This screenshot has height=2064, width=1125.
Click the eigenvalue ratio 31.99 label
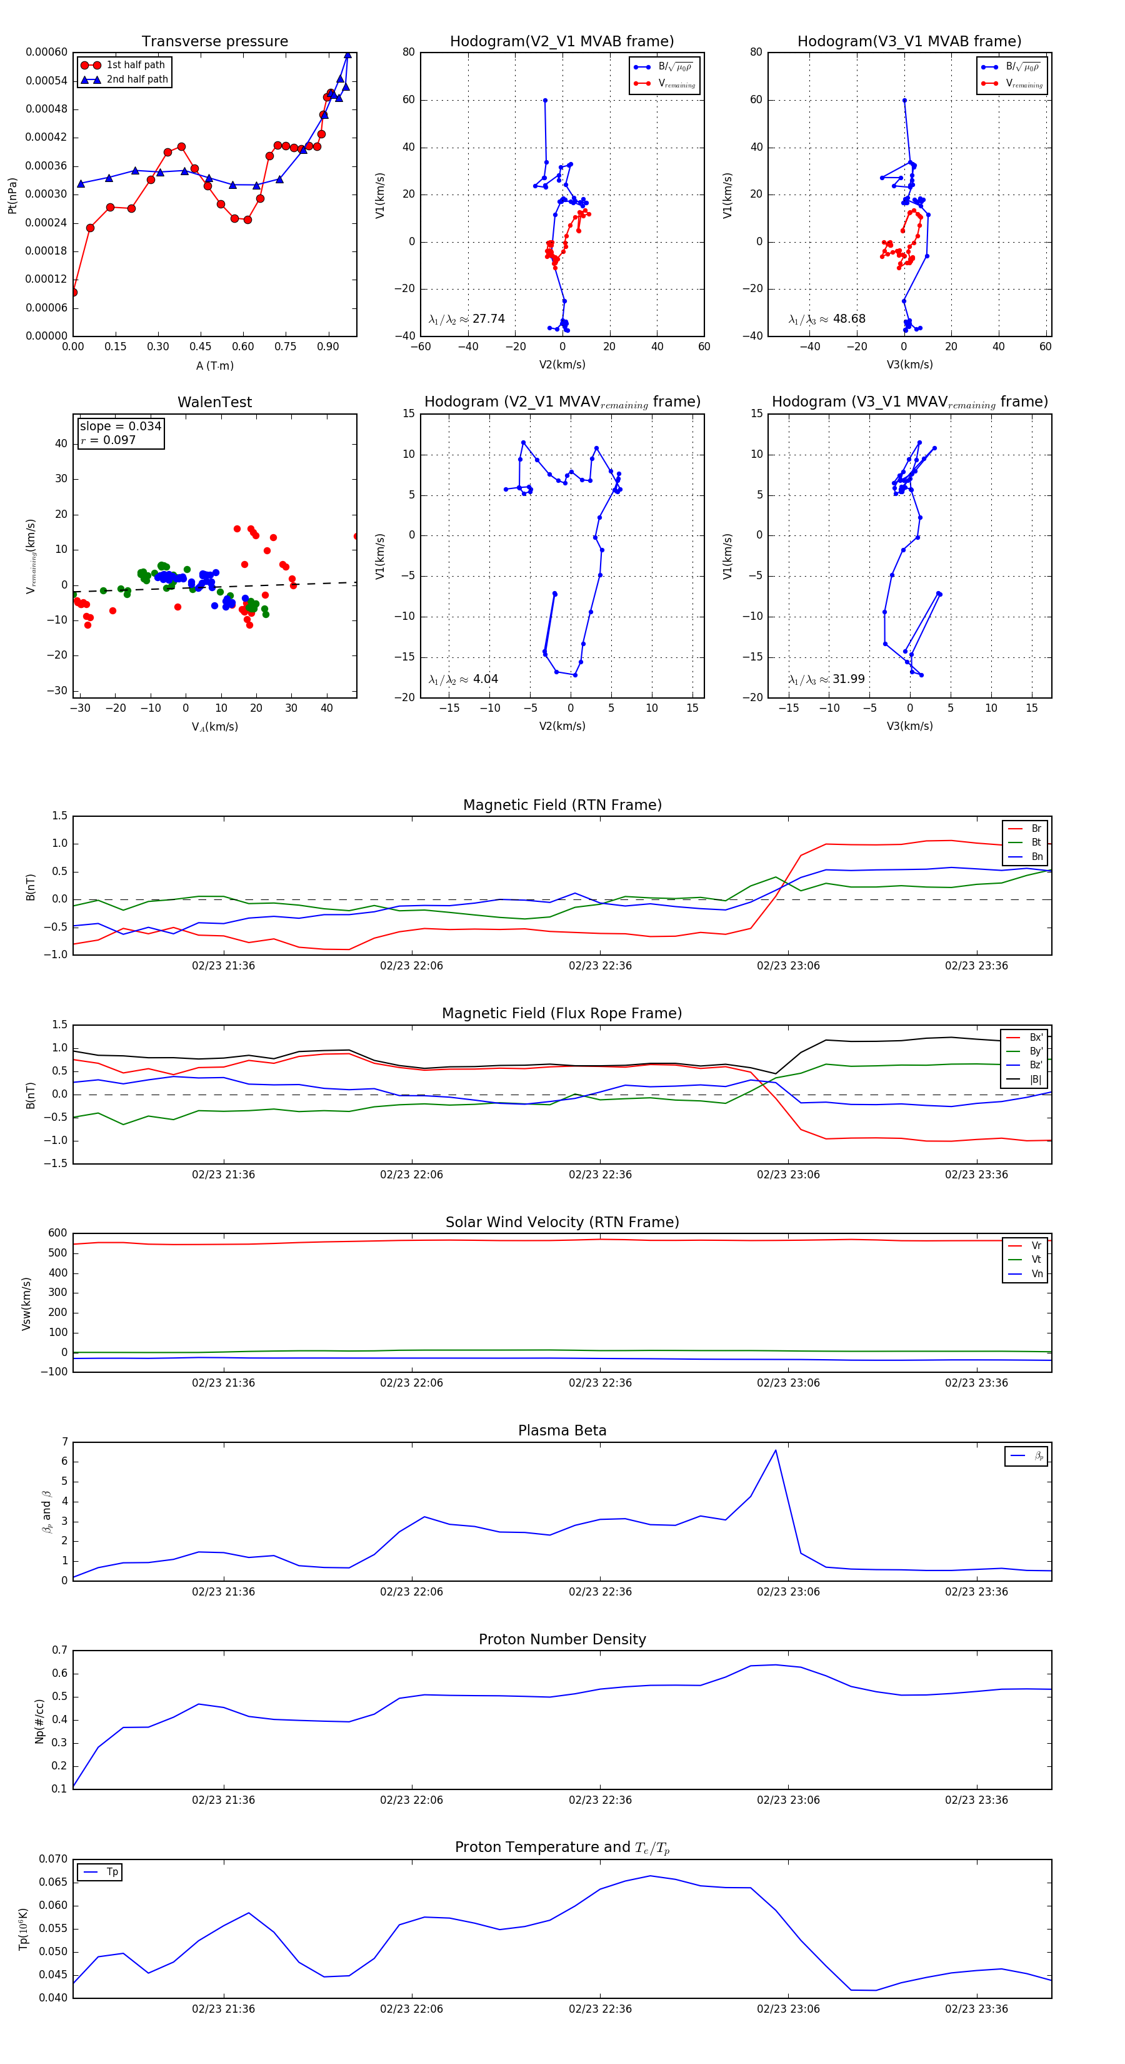tap(827, 679)
